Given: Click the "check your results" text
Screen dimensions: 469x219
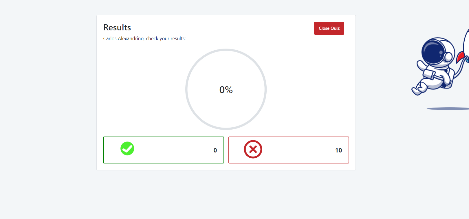Looking at the screenshot, I should pos(166,39).
